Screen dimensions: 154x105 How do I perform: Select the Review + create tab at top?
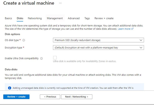tap(104, 18)
